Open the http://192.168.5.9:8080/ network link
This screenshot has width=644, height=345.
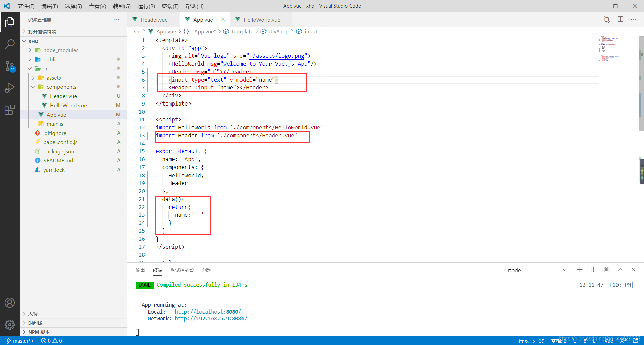tap(211, 318)
